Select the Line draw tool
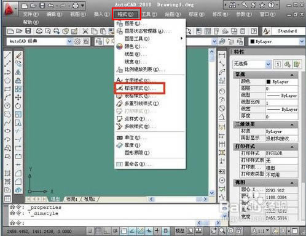Image resolution: width=306 pixels, height=236 pixels. point(7,55)
